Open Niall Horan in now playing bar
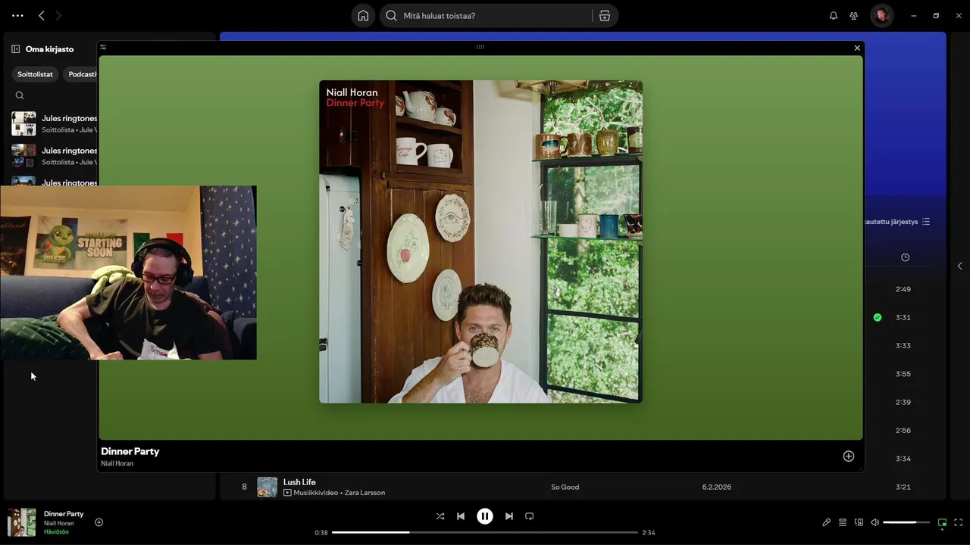970x545 pixels. 58,523
